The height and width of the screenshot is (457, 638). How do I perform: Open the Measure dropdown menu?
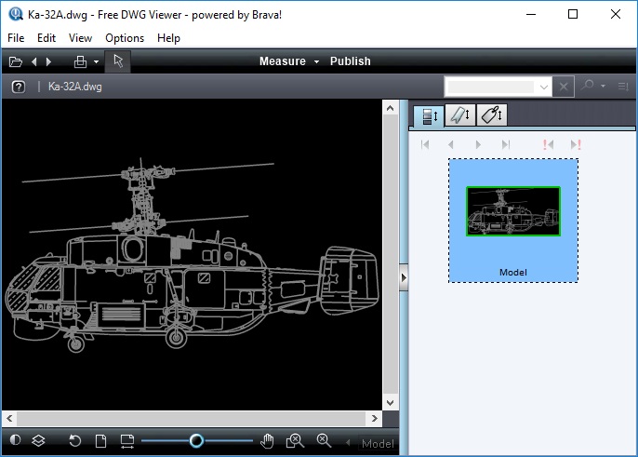[x=289, y=61]
